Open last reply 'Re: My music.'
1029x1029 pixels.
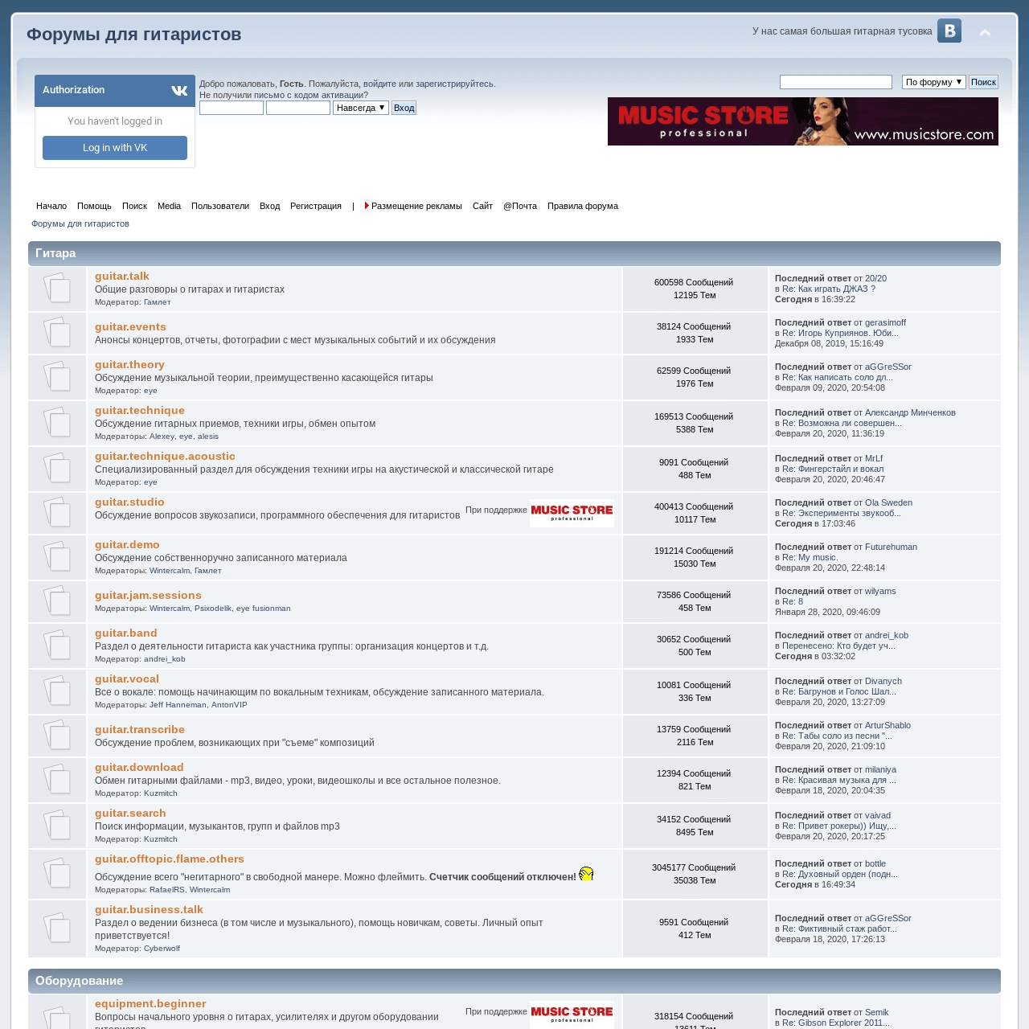click(810, 557)
